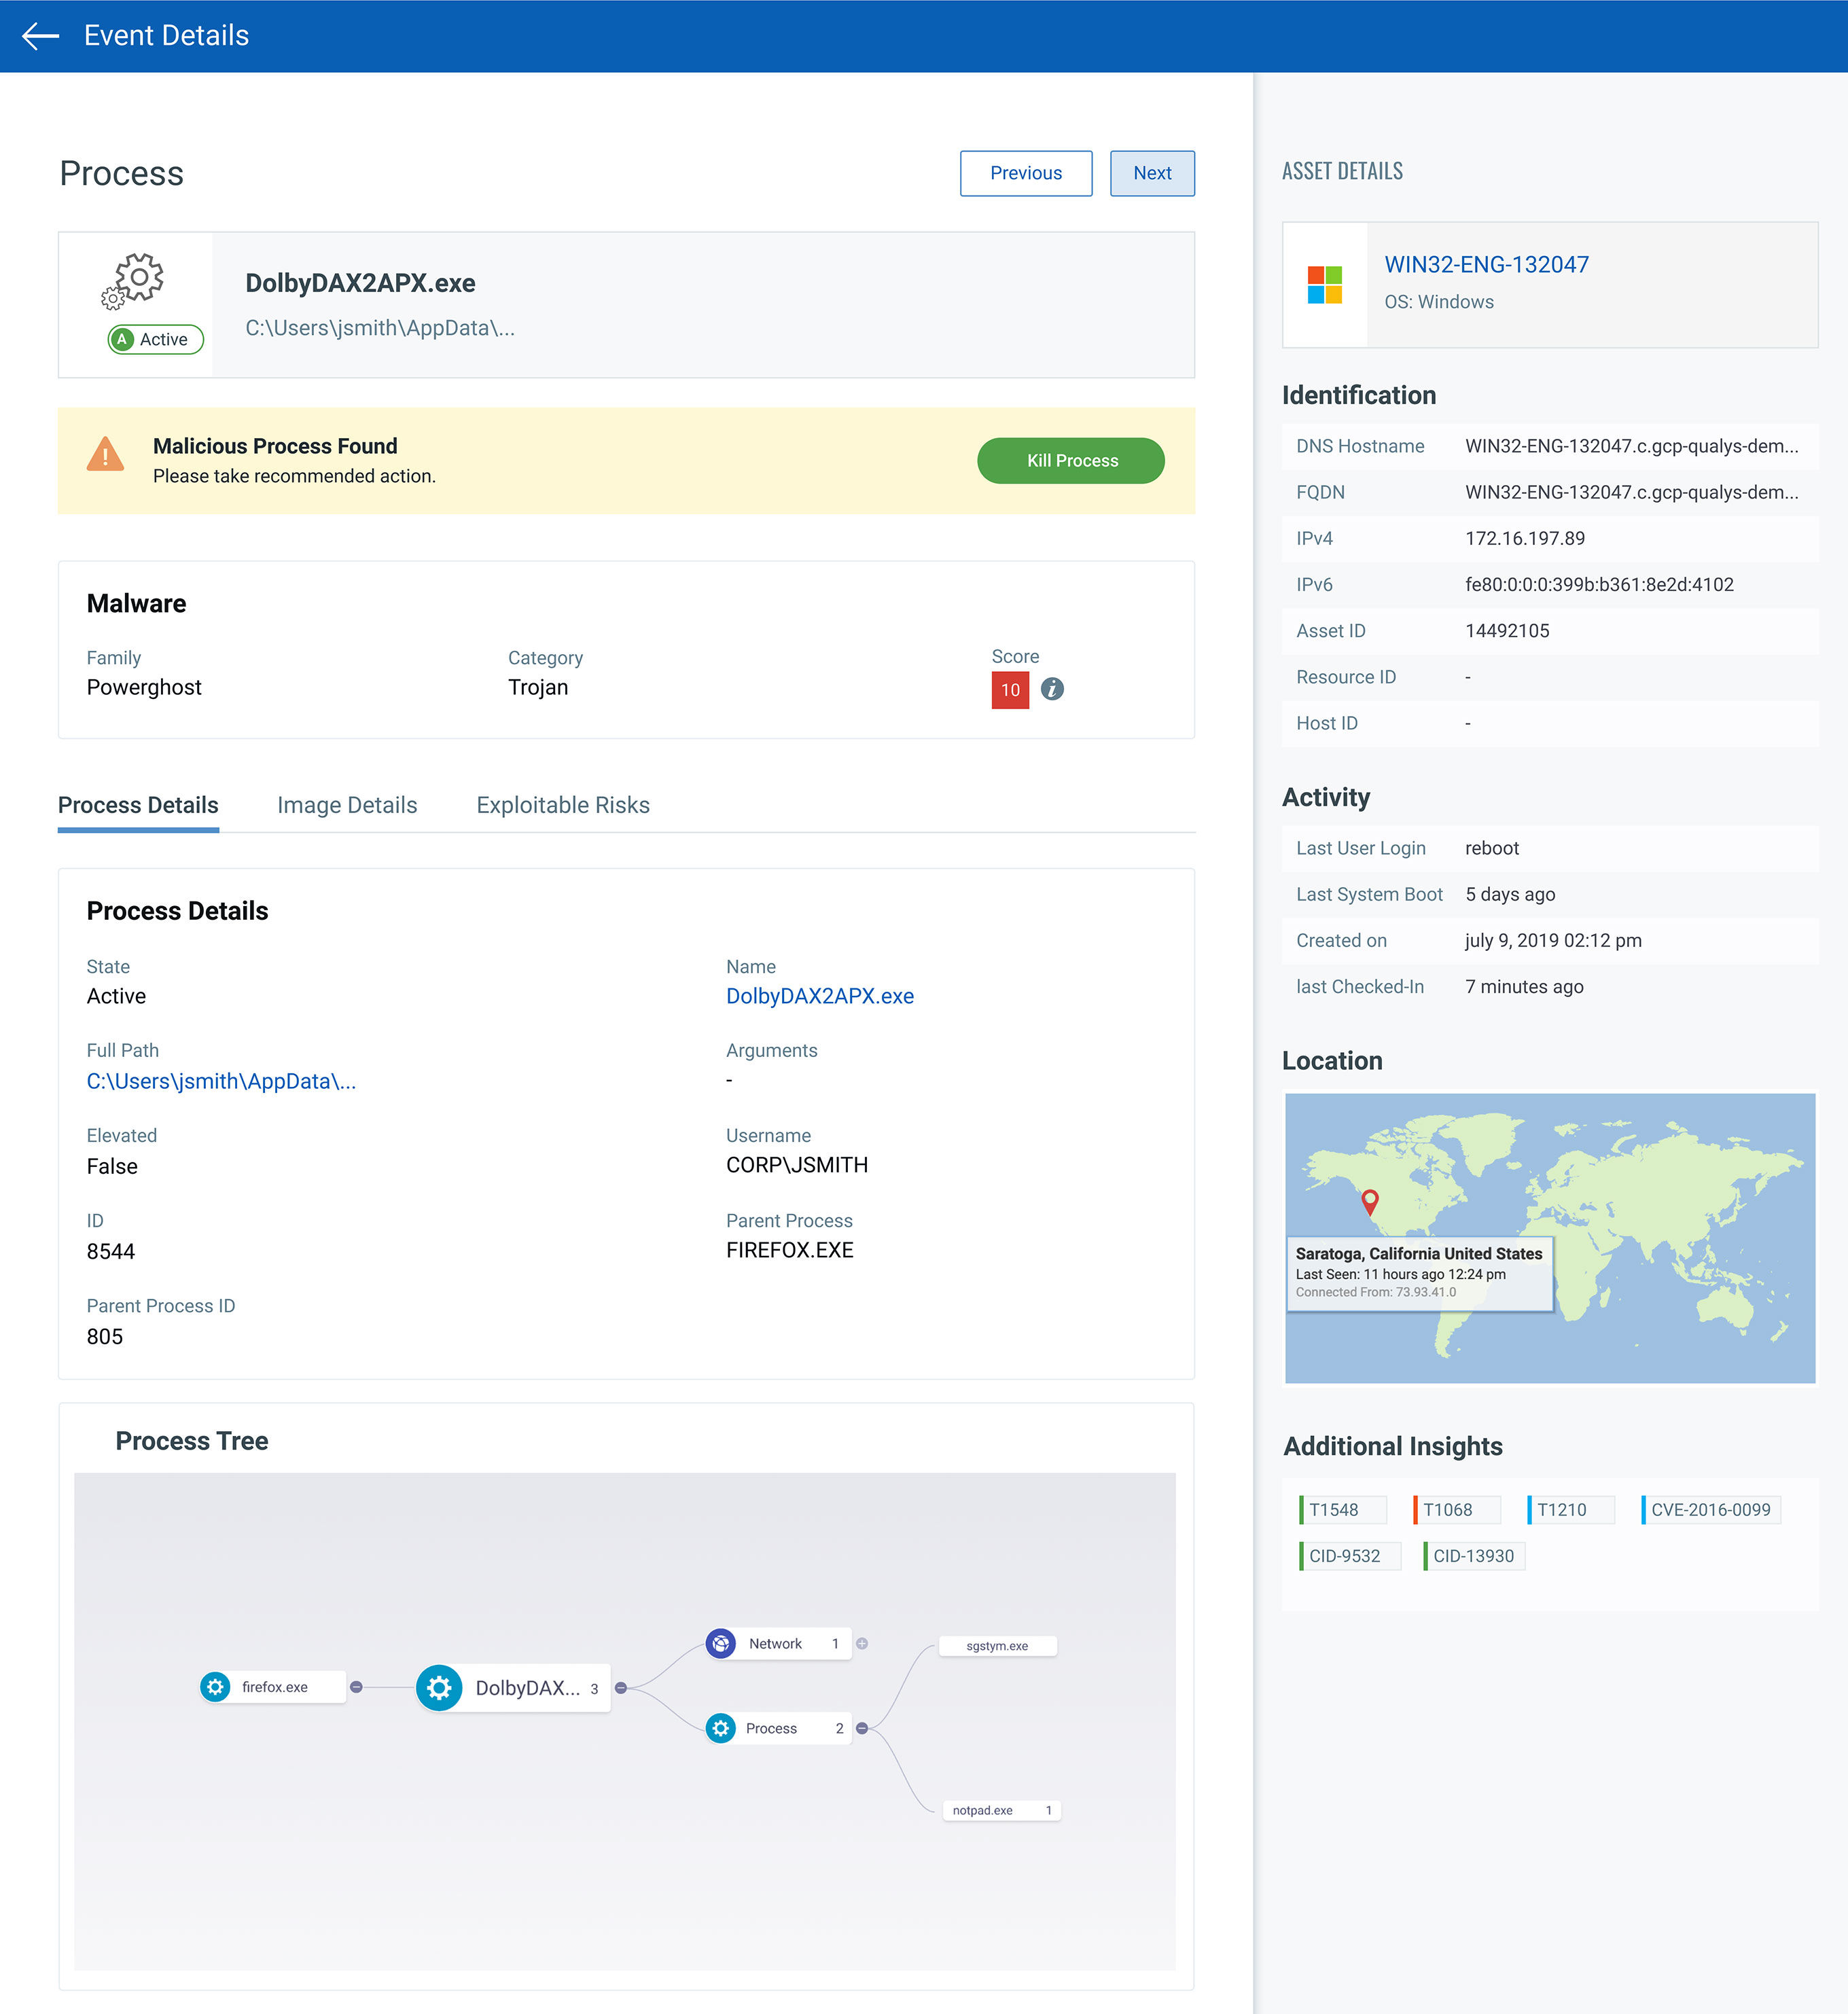Open WIN32-ENG-132047 asset link
This screenshot has width=1848, height=2014.
point(1486,265)
